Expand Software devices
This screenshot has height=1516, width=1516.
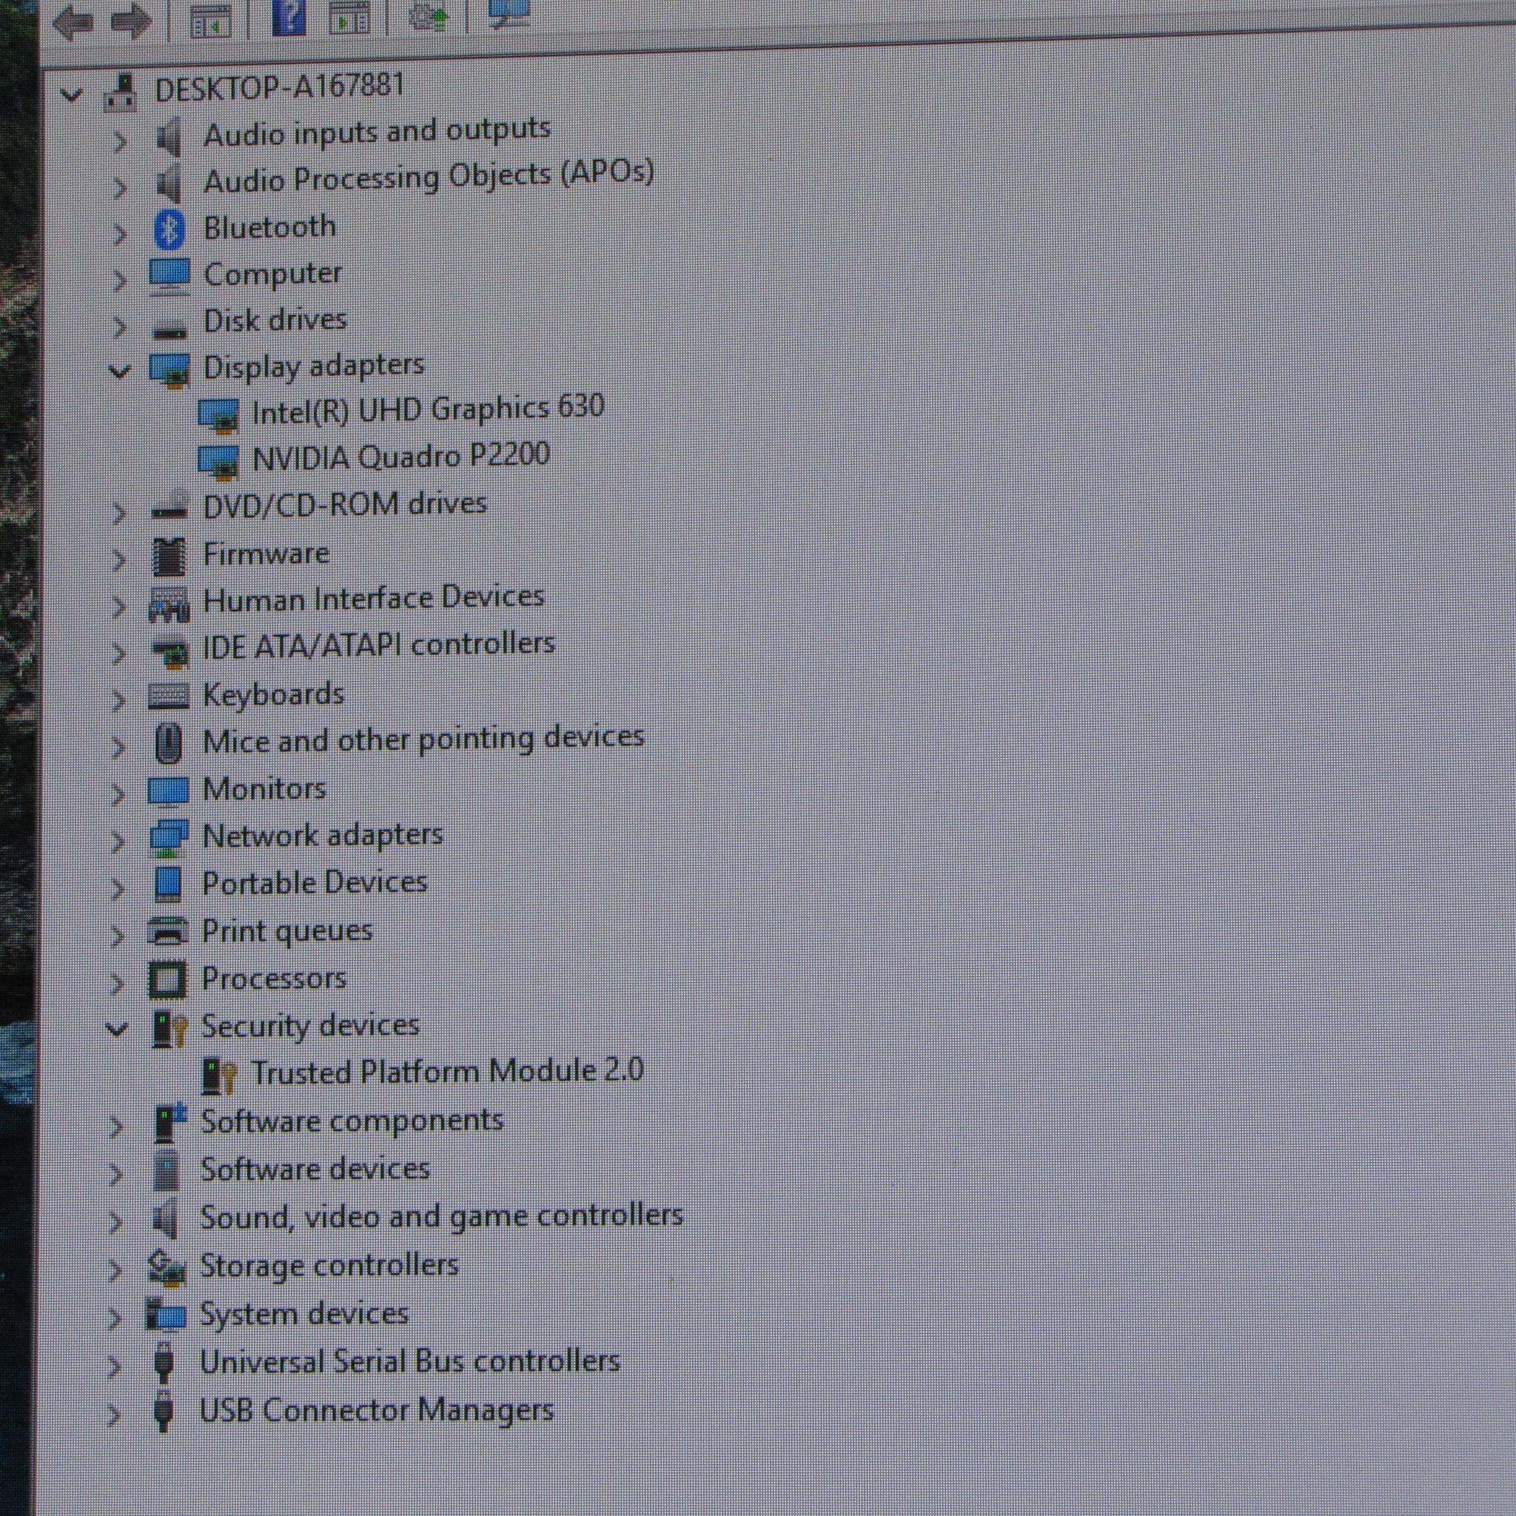pyautogui.click(x=115, y=1175)
